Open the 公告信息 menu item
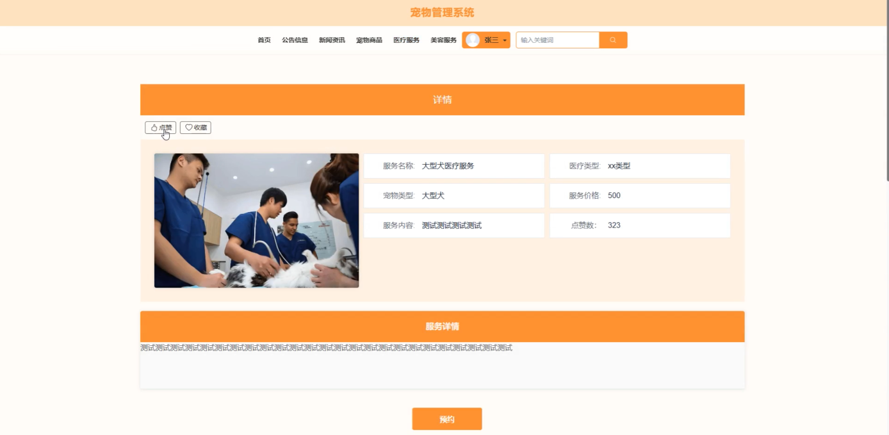 [295, 40]
